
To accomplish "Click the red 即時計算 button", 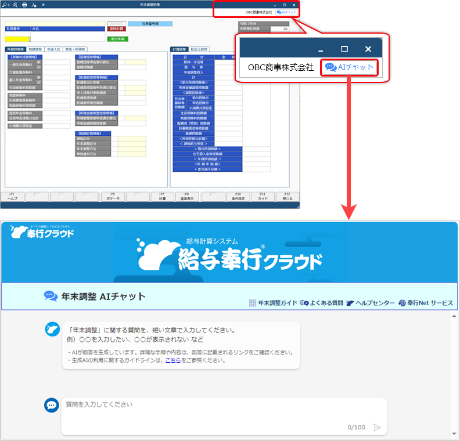I will (x=117, y=28).
